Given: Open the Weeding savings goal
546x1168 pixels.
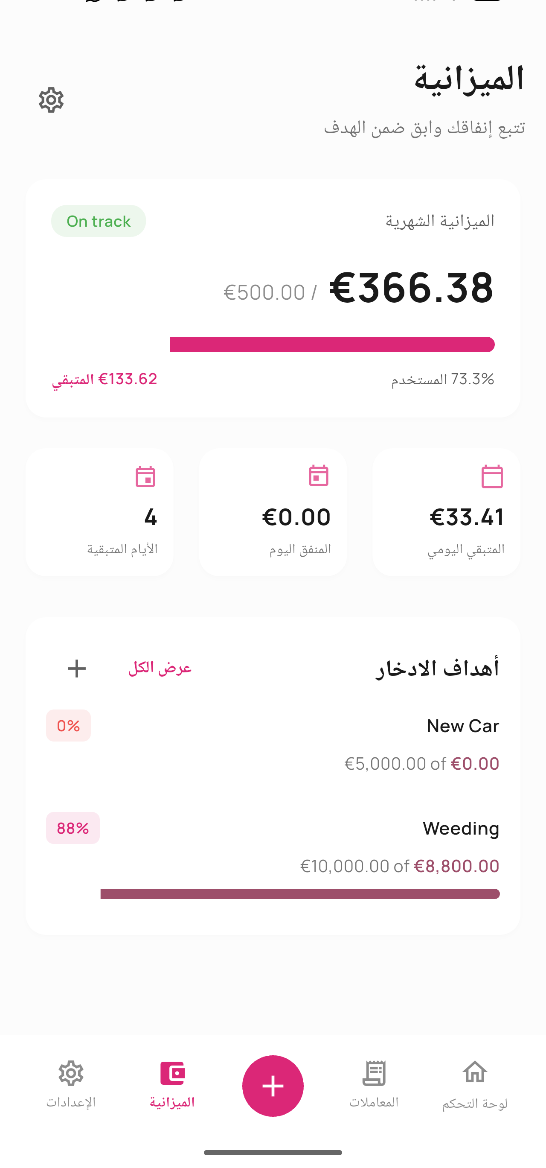Looking at the screenshot, I should pyautogui.click(x=460, y=828).
